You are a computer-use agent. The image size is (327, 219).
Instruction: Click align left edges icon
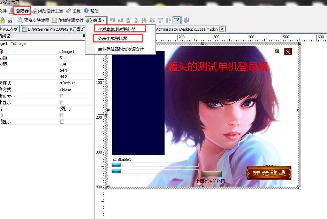128,20
